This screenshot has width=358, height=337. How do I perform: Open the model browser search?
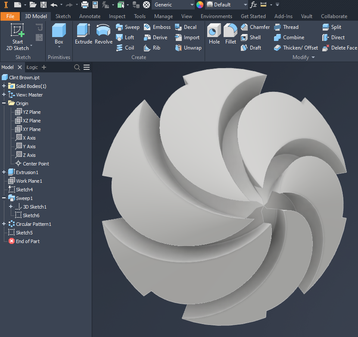tap(77, 67)
